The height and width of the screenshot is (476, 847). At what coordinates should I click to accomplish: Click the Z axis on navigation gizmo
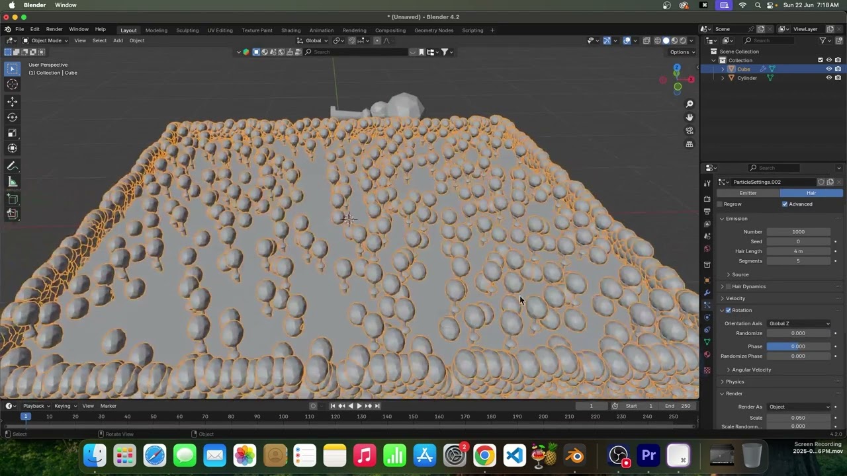click(677, 67)
